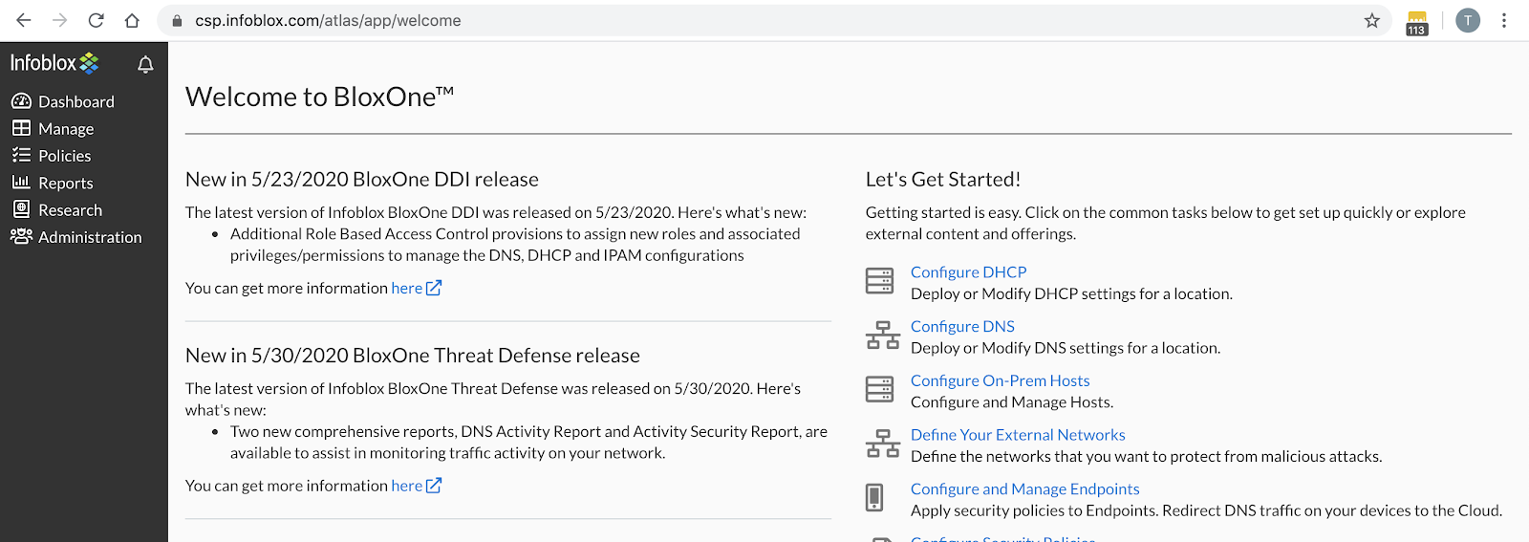Click the network icon beside Configure DNS
The image size is (1529, 542).
coord(882,336)
